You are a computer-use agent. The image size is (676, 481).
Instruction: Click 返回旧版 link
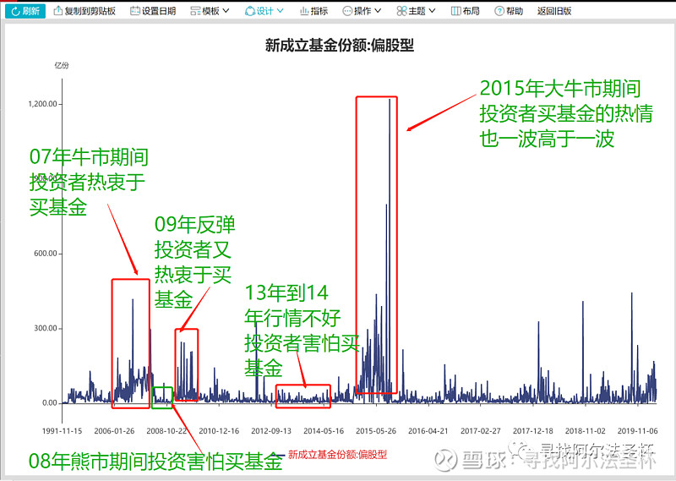[x=554, y=11]
